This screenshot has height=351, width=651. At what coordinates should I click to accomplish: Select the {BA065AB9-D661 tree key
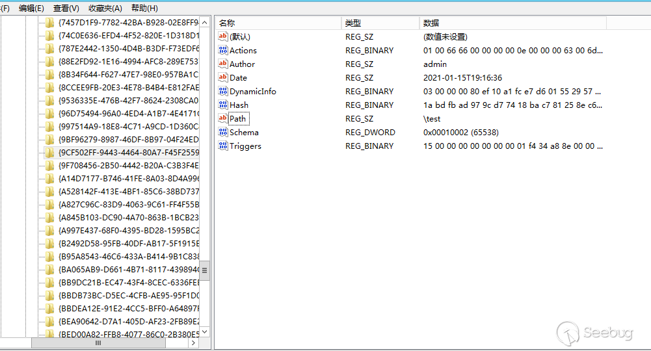(x=129, y=270)
